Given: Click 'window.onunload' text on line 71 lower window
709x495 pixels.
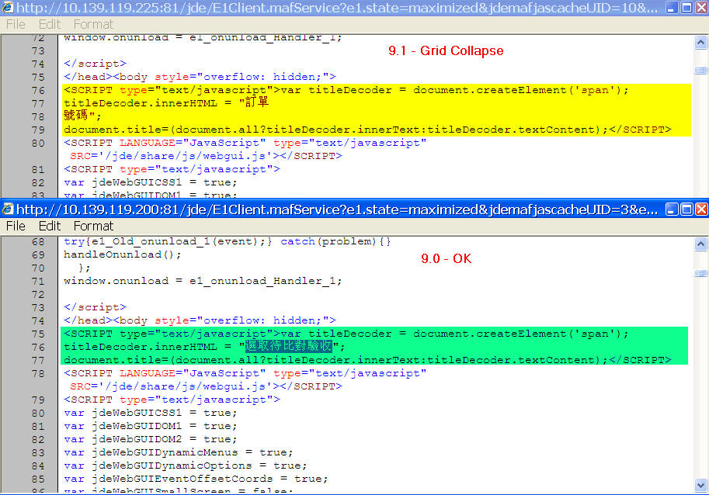Looking at the screenshot, I should [x=116, y=281].
